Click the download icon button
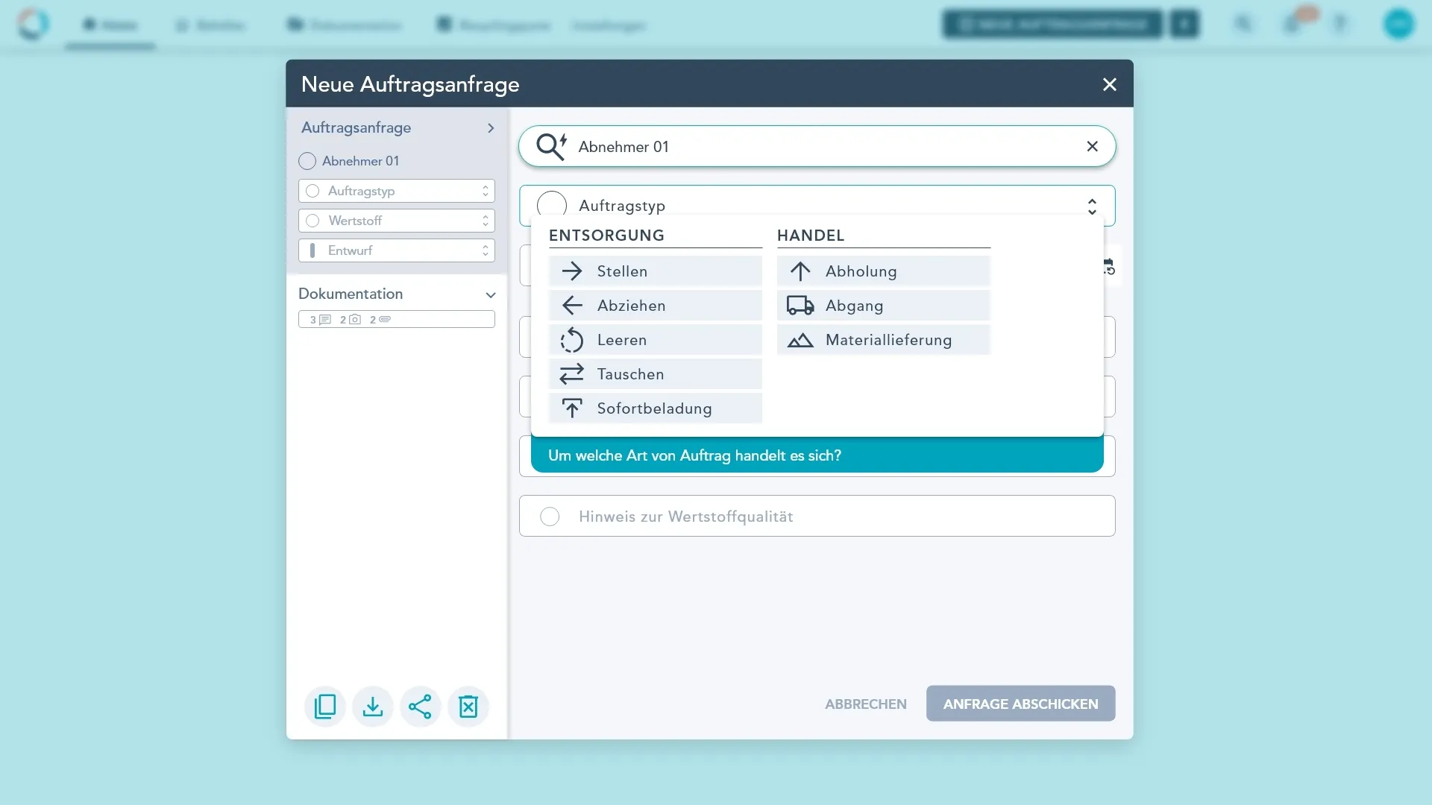Viewport: 1432px width, 805px height. tap(373, 706)
